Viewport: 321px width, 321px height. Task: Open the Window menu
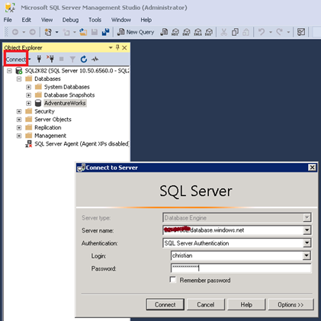coord(121,20)
